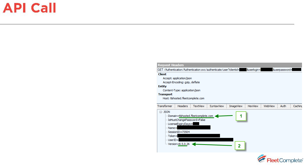Viewport: 304px width, 165px height.
Task: Collapse the JSON tree node
Action: 161,112
